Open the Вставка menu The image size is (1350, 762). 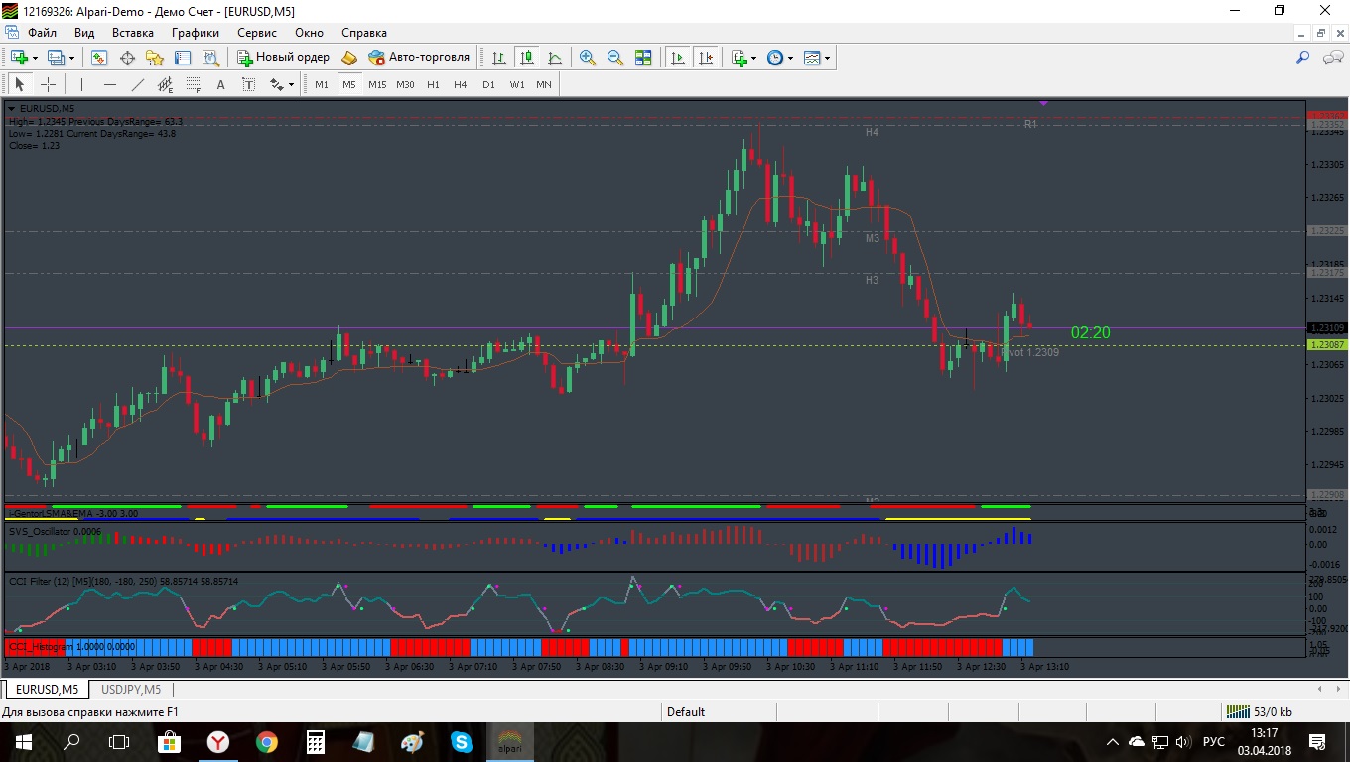pyautogui.click(x=133, y=33)
